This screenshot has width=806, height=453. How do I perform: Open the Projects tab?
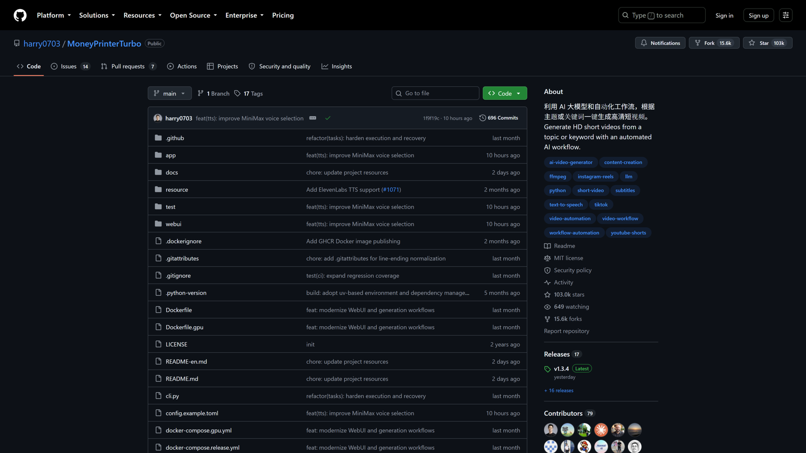tap(223, 66)
